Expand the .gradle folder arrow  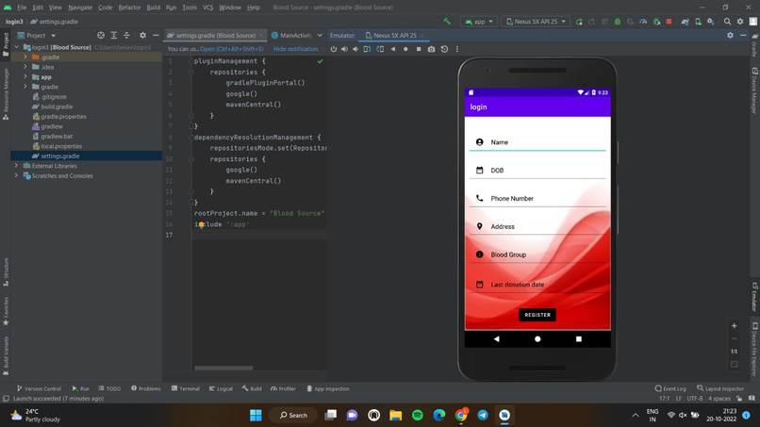pyautogui.click(x=25, y=57)
